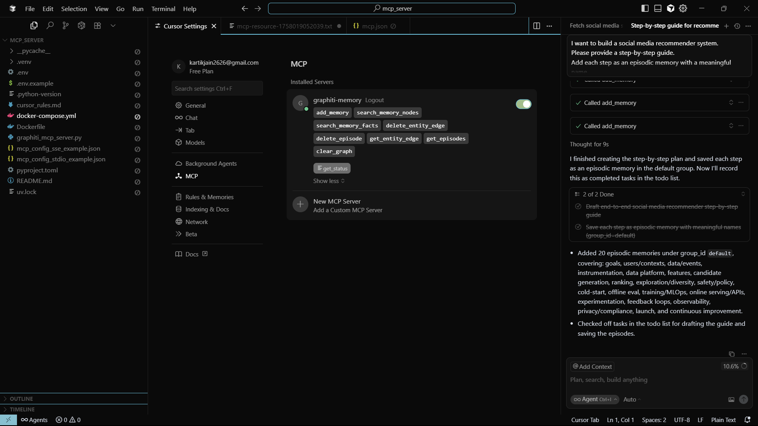Split the editor to the right
758x426 pixels.
click(x=537, y=26)
